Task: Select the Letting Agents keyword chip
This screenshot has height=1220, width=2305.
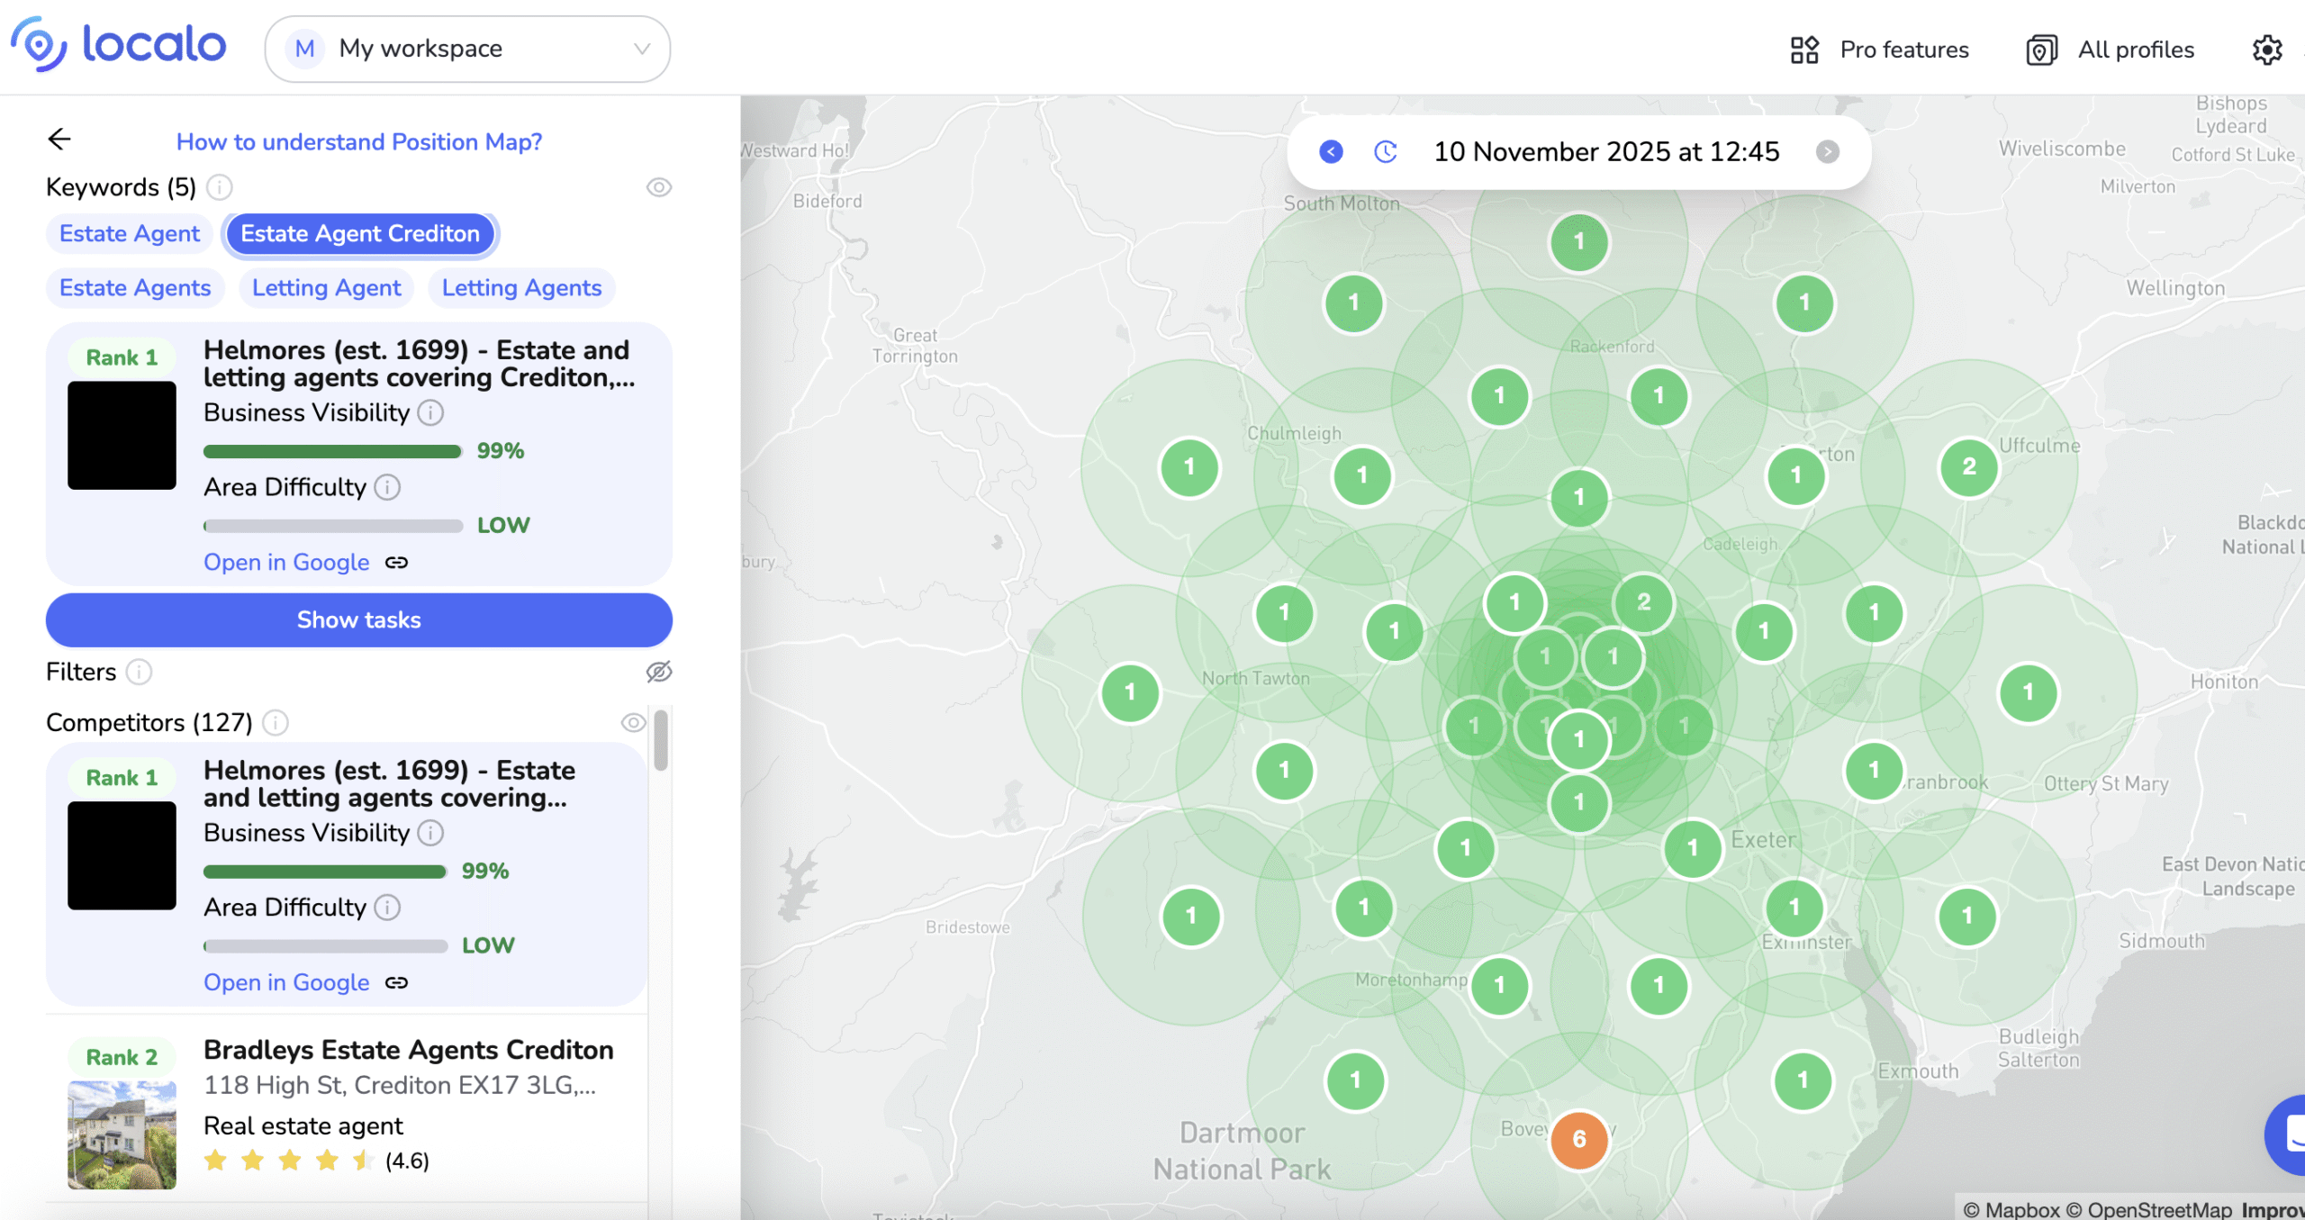Action: coord(521,287)
